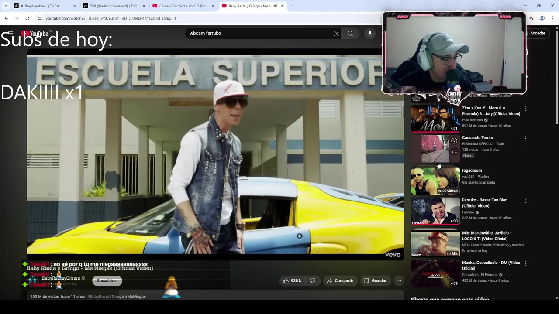Dislike the video with thumbs down
Viewport: 559px width, 314px height.
[x=312, y=281]
